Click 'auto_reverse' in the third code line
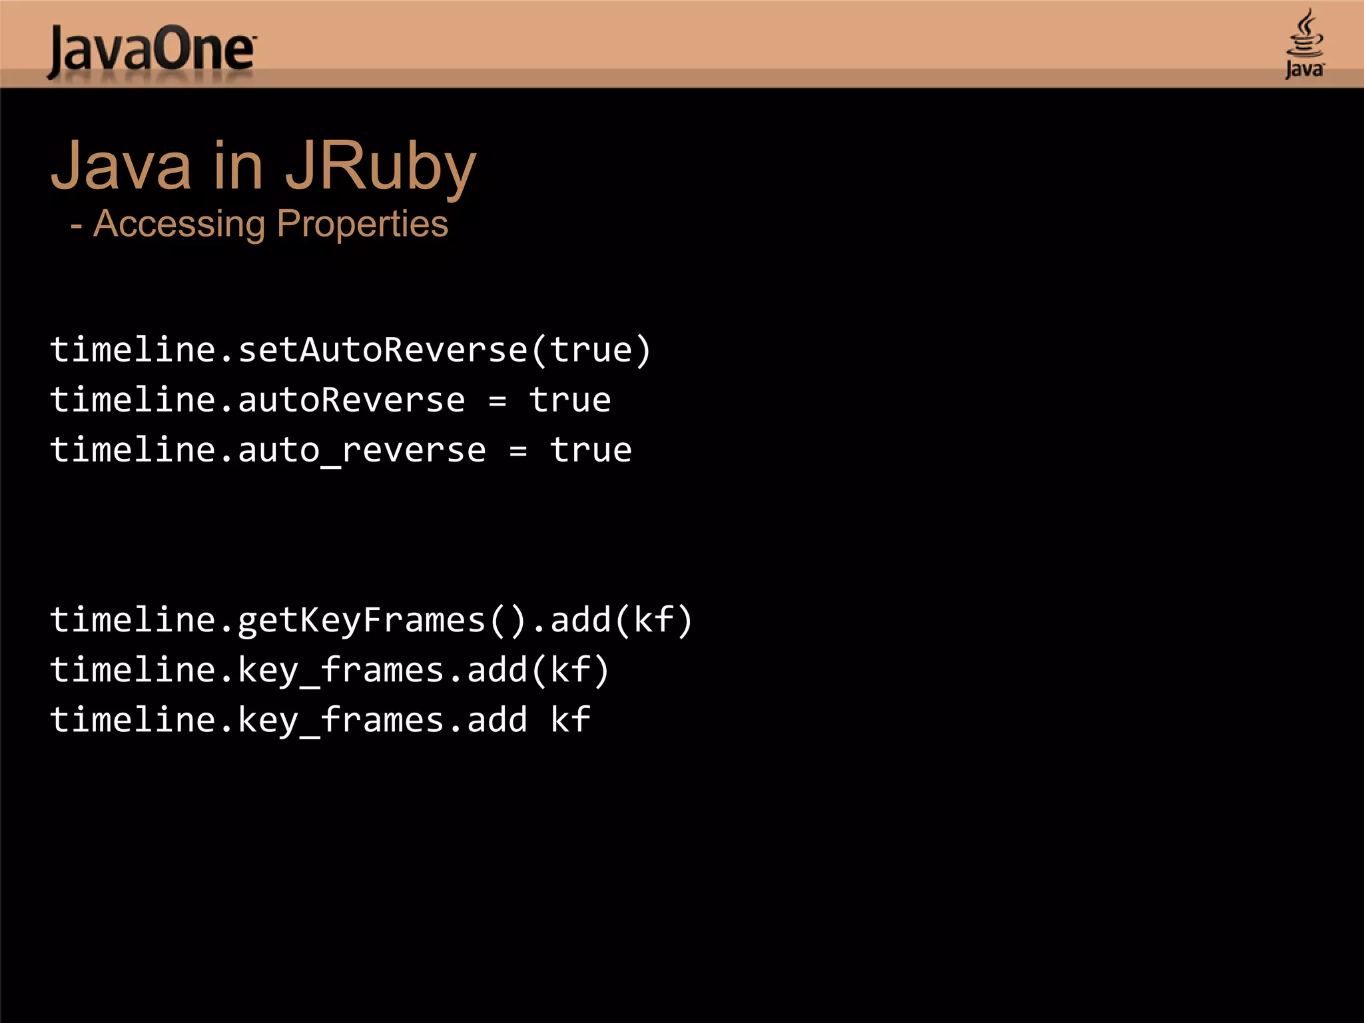This screenshot has height=1023, width=1364. click(x=362, y=451)
